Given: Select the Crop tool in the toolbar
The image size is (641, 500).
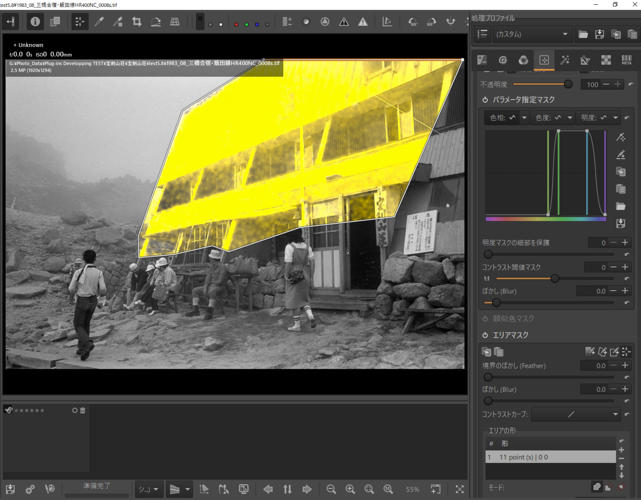Looking at the screenshot, I should (137, 22).
